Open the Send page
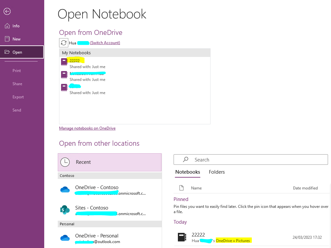Image resolution: width=331 pixels, height=248 pixels. click(x=17, y=110)
